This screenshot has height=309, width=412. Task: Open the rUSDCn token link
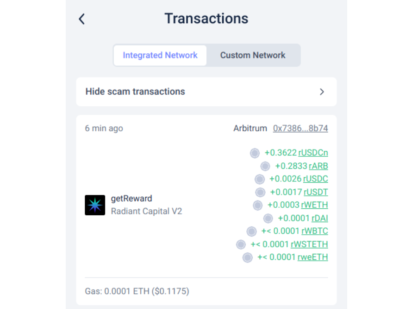coord(312,153)
